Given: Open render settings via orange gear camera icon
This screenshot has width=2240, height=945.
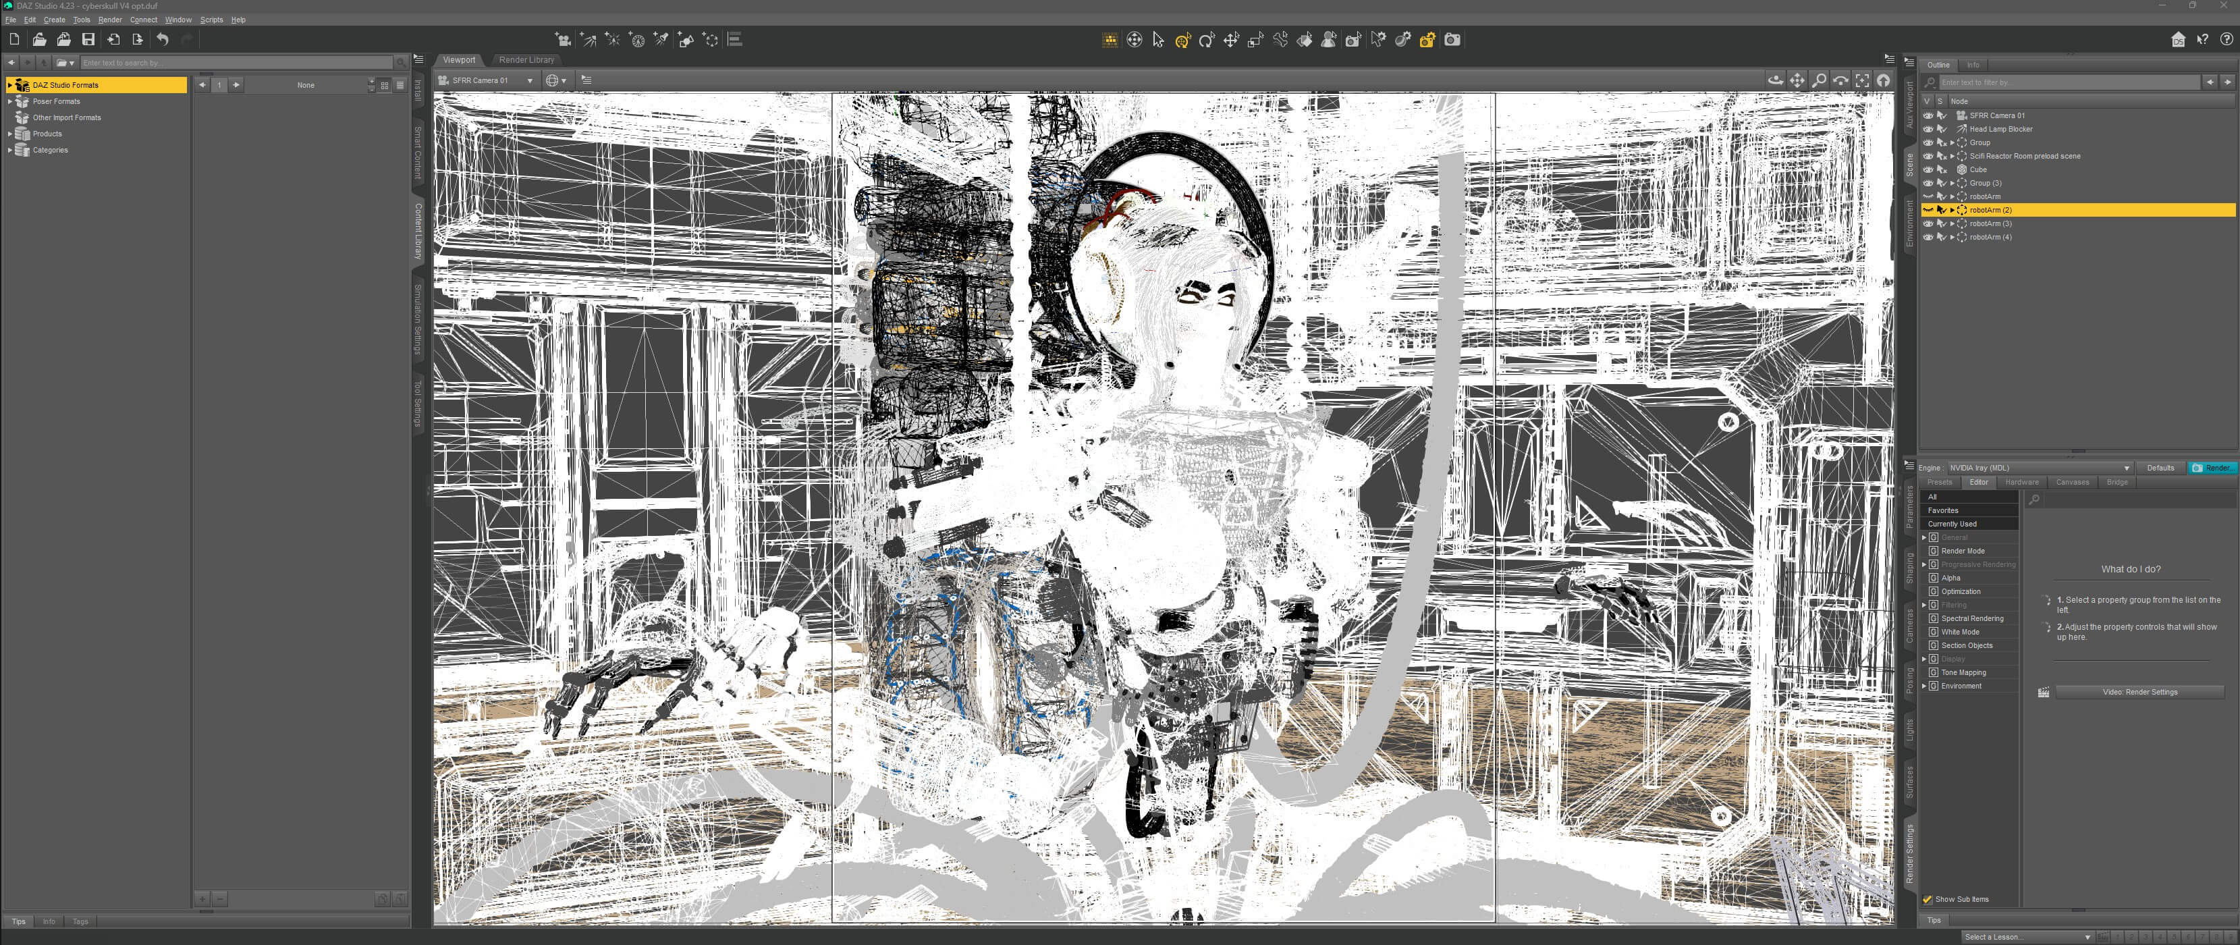Looking at the screenshot, I should 1427,39.
